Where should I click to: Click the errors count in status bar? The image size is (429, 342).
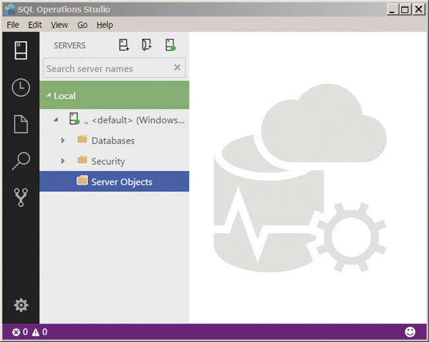[x=20, y=332]
